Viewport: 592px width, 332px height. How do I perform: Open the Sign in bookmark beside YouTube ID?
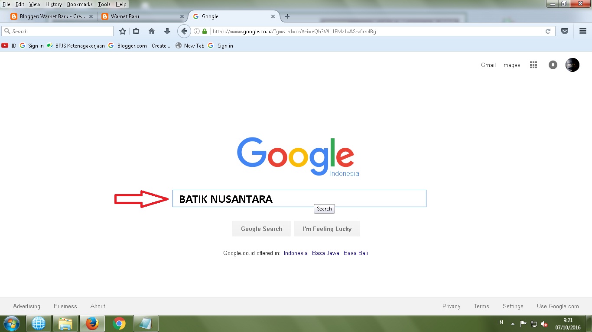pos(32,45)
